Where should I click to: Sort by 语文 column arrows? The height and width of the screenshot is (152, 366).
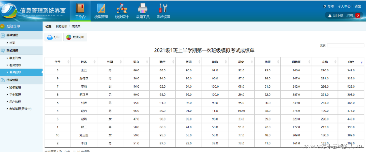147,62
